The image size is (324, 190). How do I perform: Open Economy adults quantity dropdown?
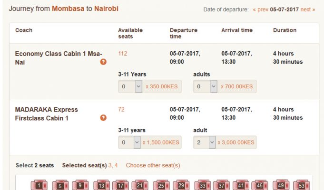tap(205, 86)
